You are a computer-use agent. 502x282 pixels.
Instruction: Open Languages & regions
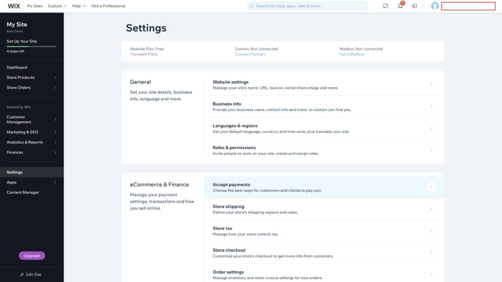point(325,128)
